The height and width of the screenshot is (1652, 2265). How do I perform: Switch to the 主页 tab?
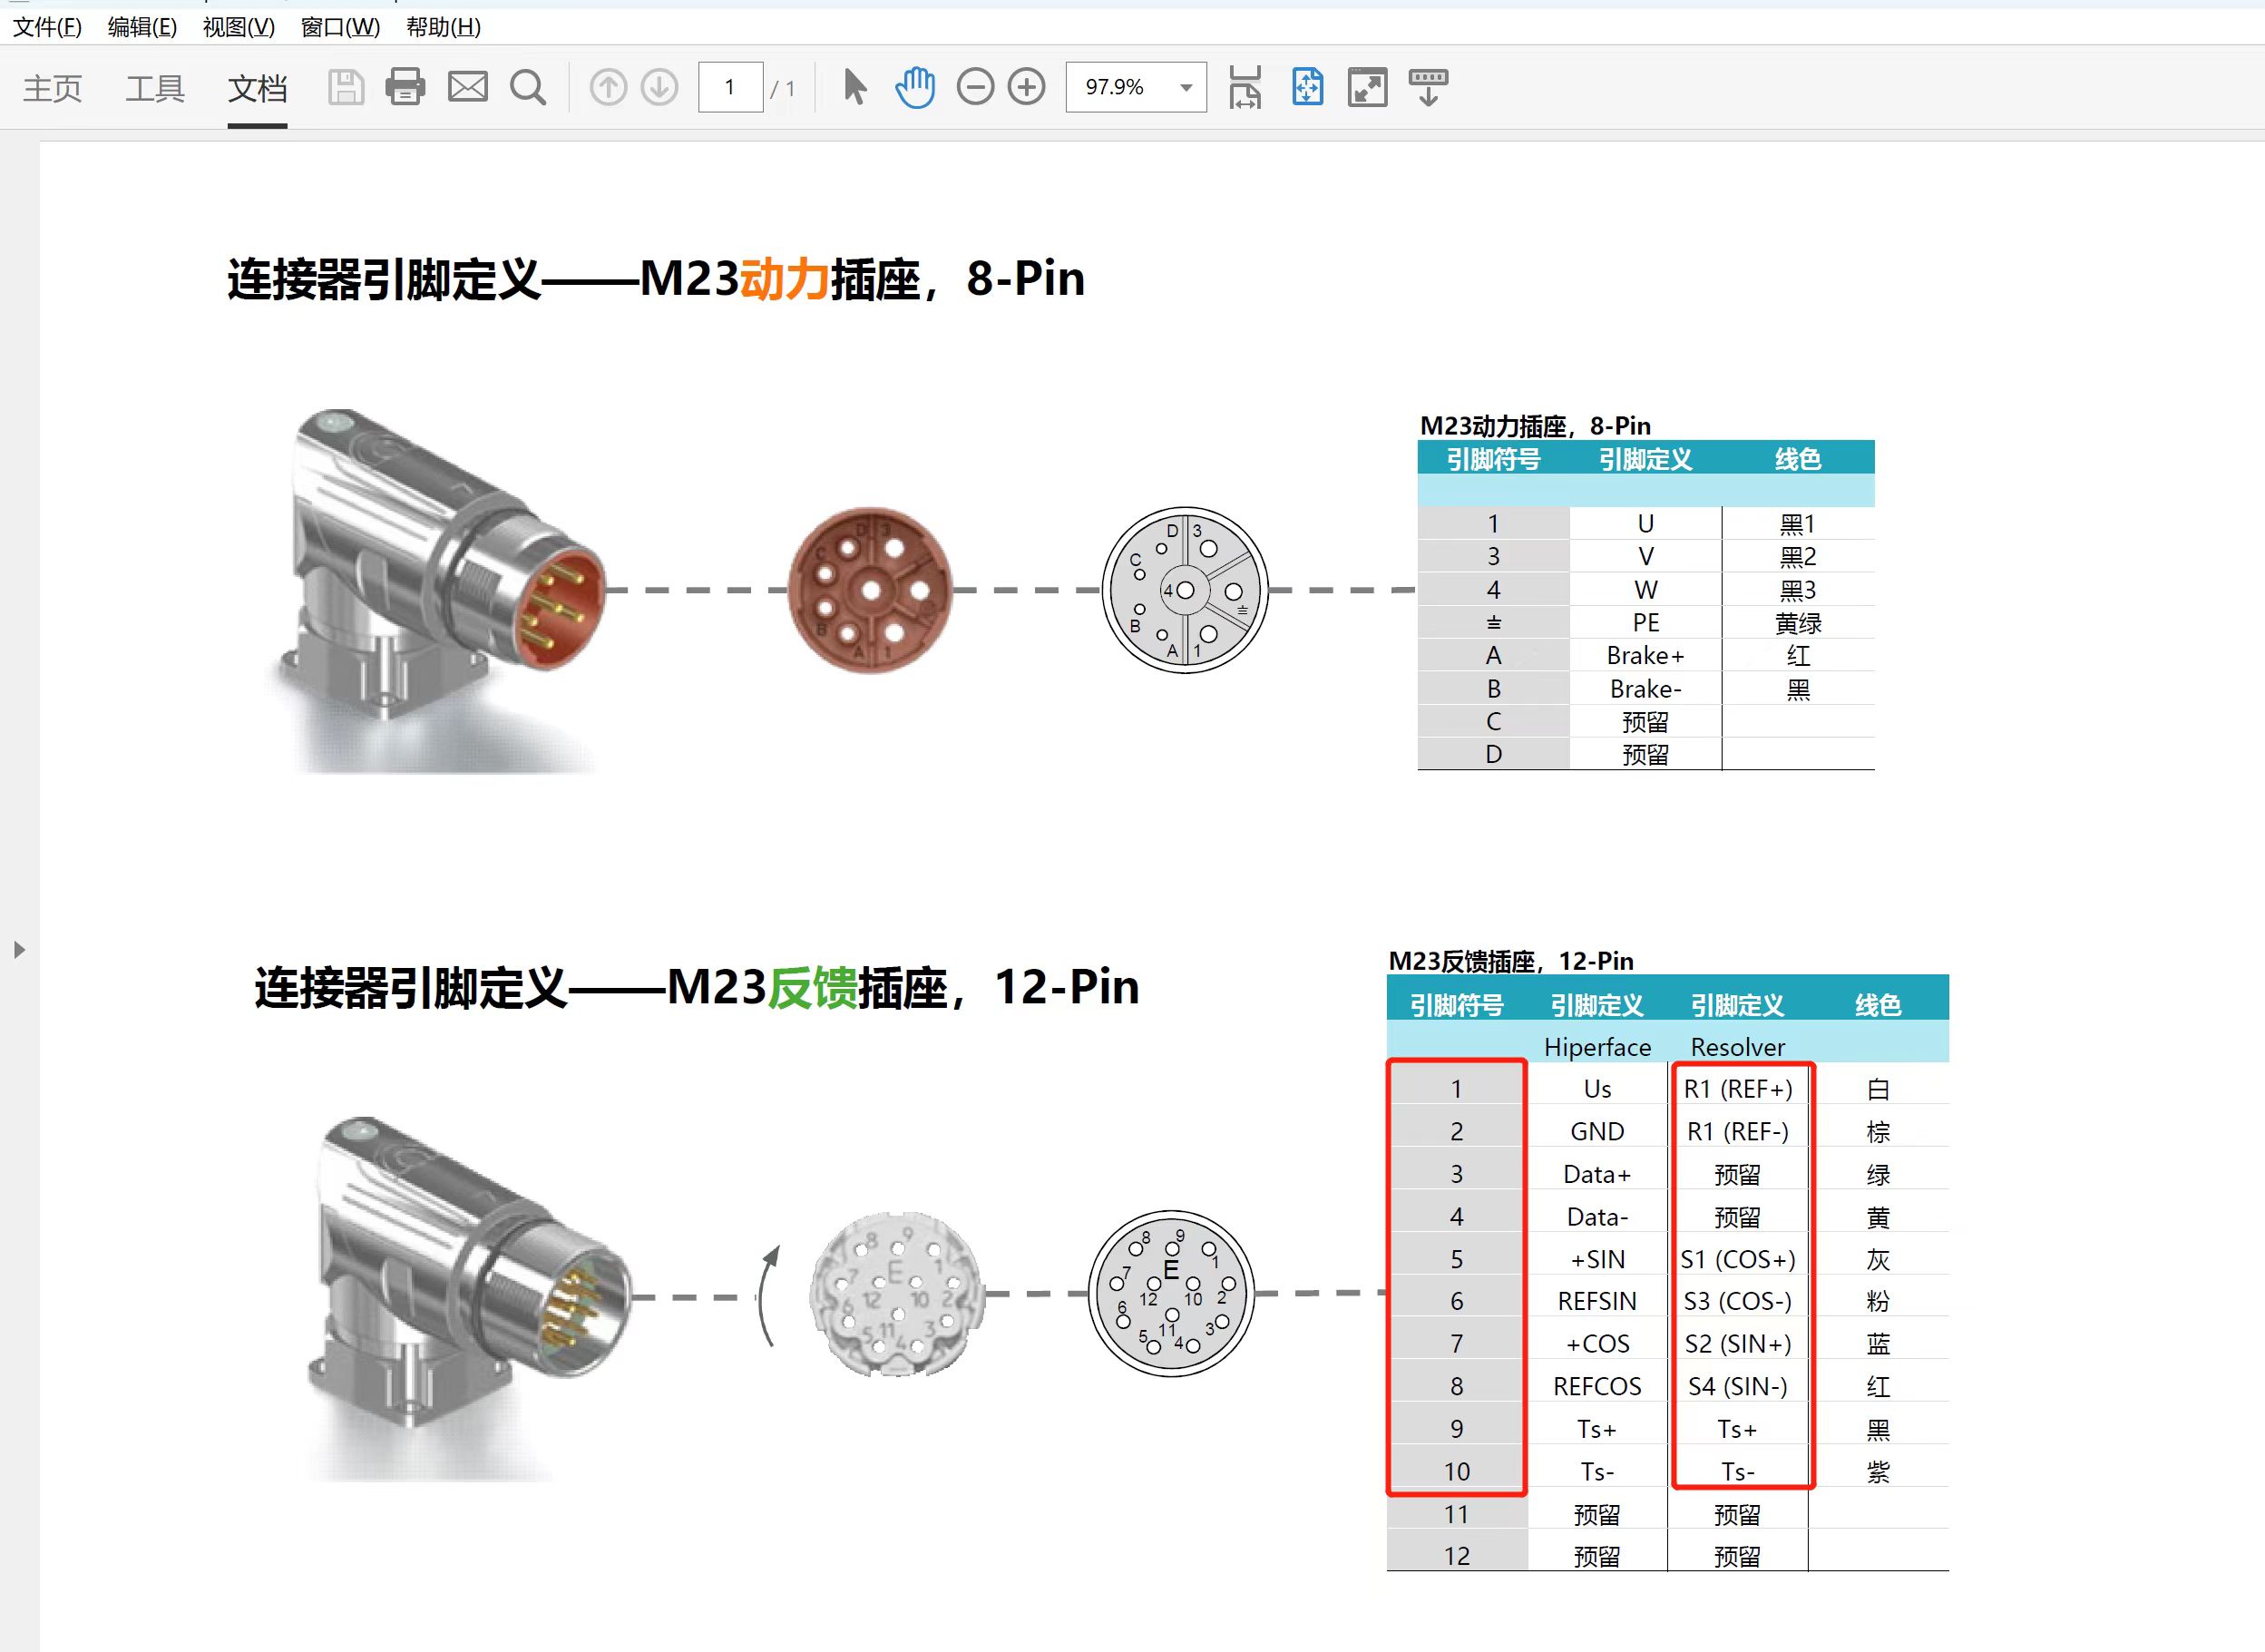(x=52, y=88)
